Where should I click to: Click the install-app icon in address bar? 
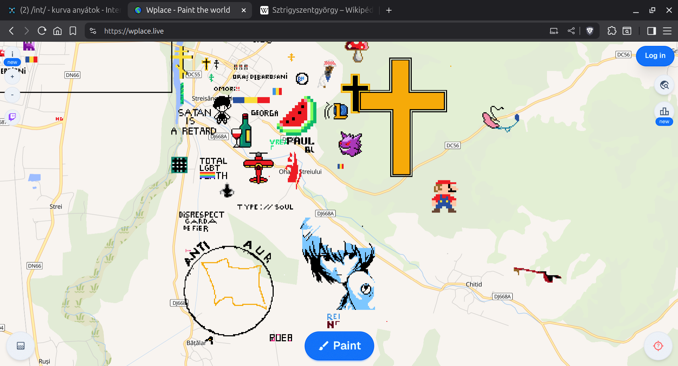coord(554,31)
